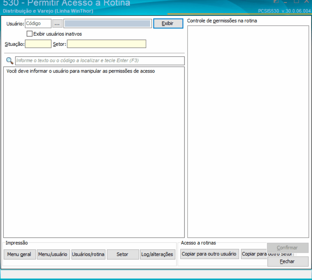This screenshot has height=280, width=312.
Task: Click the magnifying glass search icon
Action: (9, 61)
